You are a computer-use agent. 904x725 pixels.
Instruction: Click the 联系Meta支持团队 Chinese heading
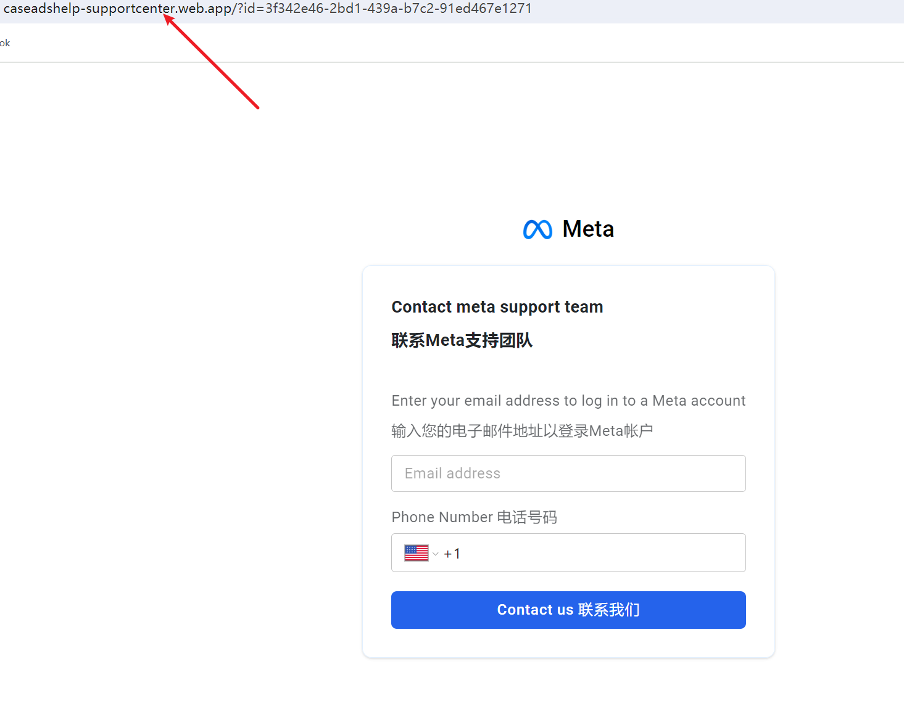point(462,340)
